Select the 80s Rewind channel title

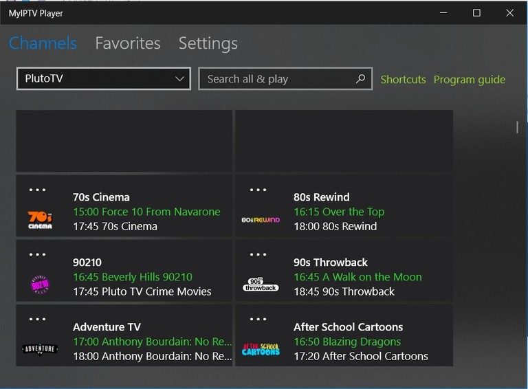pos(321,197)
